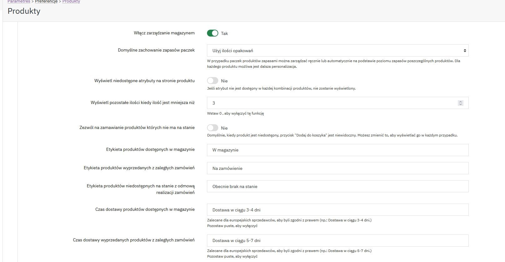Click the Preferencje breadcrumb item

(x=46, y=2)
